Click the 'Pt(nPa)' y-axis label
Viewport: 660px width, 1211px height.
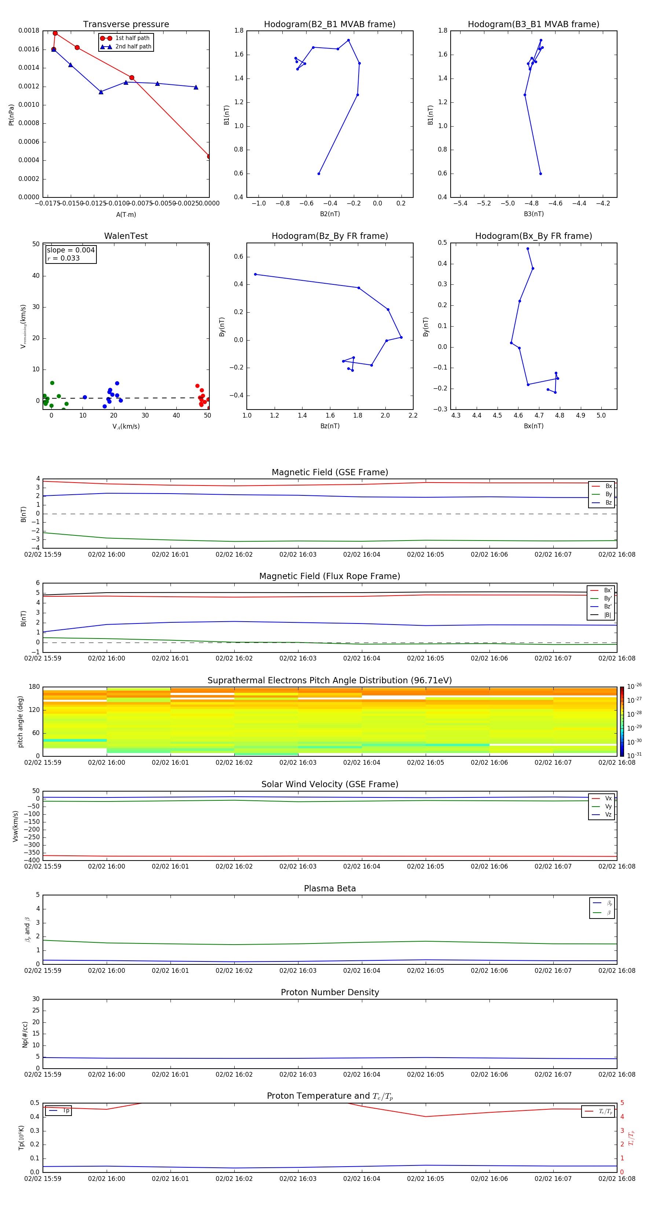click(11, 114)
